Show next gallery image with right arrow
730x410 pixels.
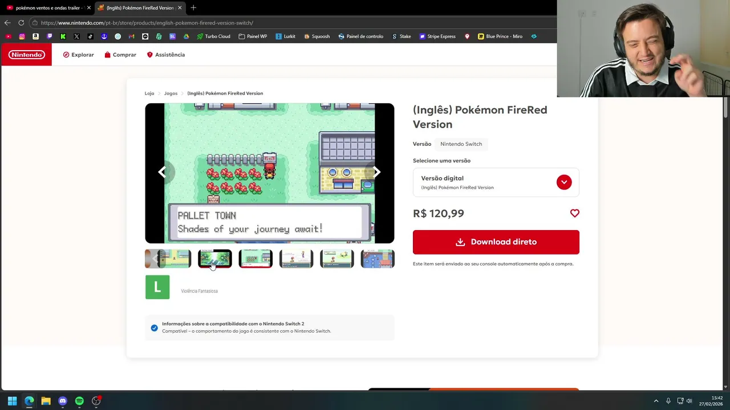376,172
